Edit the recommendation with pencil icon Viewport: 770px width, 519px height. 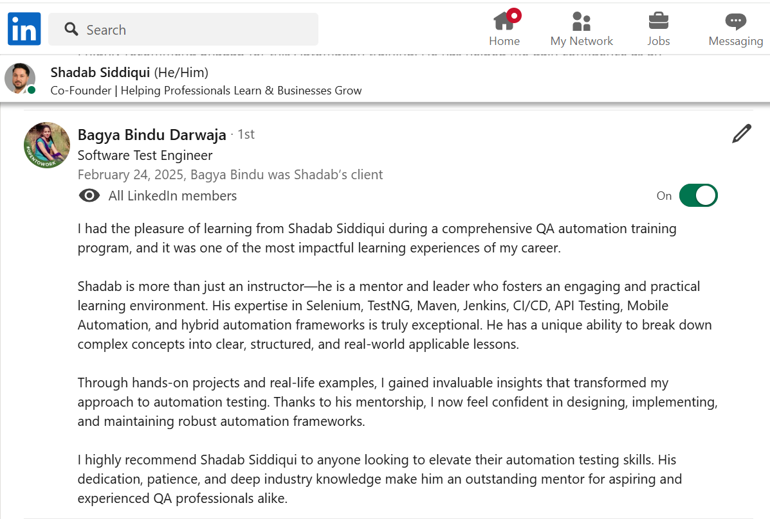point(741,134)
